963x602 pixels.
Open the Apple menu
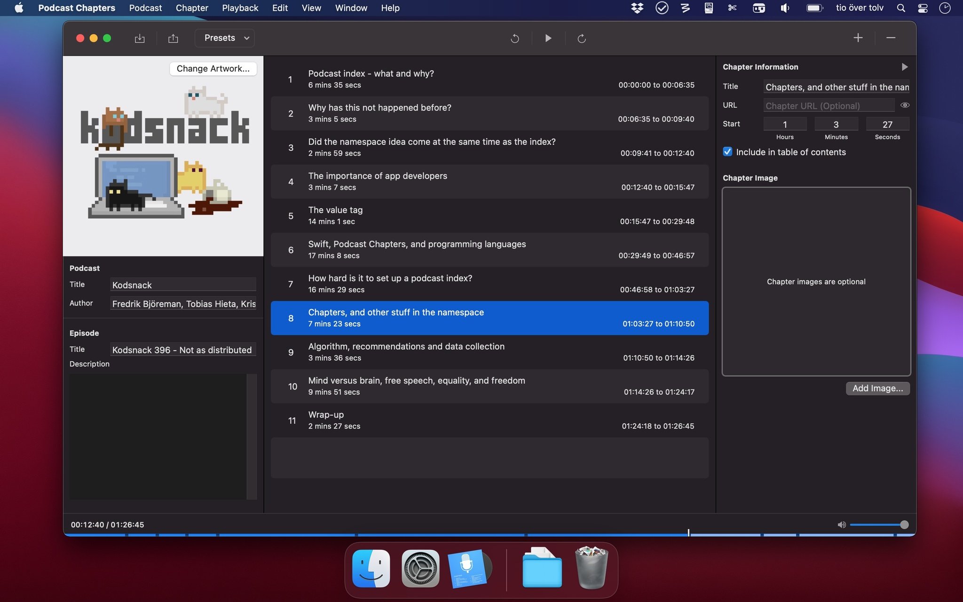pos(19,8)
